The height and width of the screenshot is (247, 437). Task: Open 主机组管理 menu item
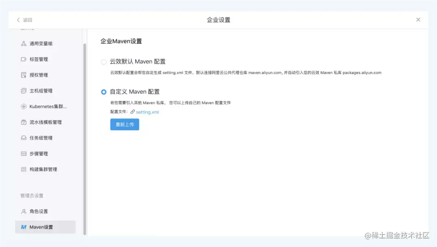tap(45, 91)
